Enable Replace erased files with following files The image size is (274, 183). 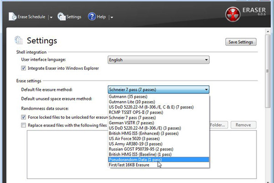(24, 125)
